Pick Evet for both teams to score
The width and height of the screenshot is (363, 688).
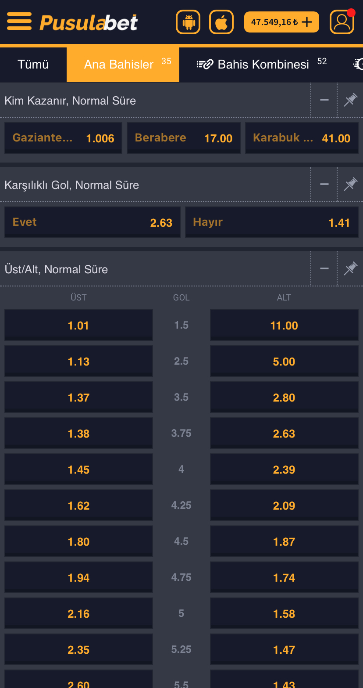93,222
